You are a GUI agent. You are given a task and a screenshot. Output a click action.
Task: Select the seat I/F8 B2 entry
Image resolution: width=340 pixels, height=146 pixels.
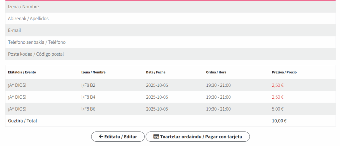click(88, 85)
